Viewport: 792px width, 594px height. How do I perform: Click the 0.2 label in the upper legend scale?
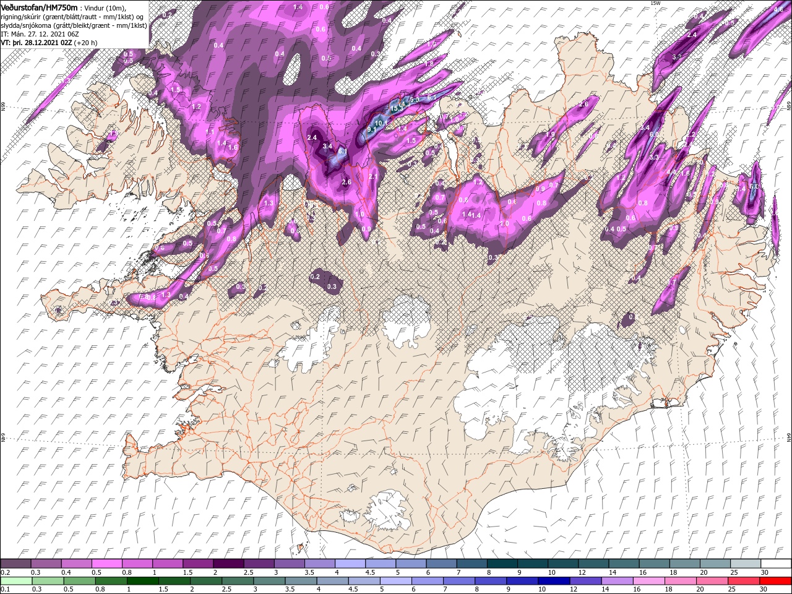click(x=6, y=572)
